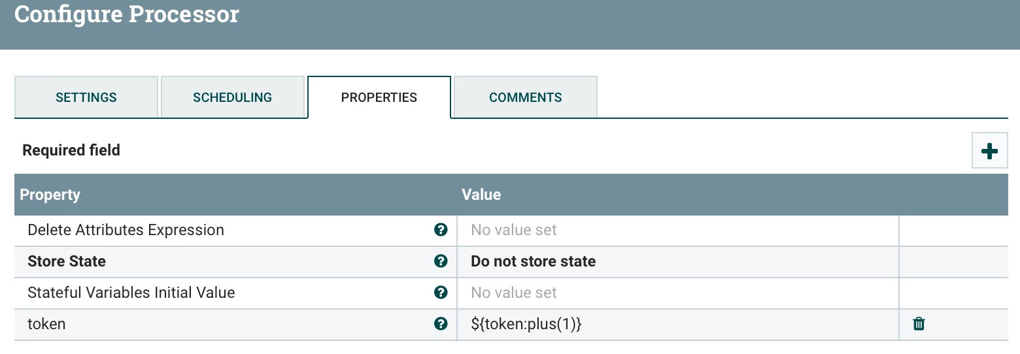
Task: Delete the token property with trash icon
Action: (x=919, y=324)
